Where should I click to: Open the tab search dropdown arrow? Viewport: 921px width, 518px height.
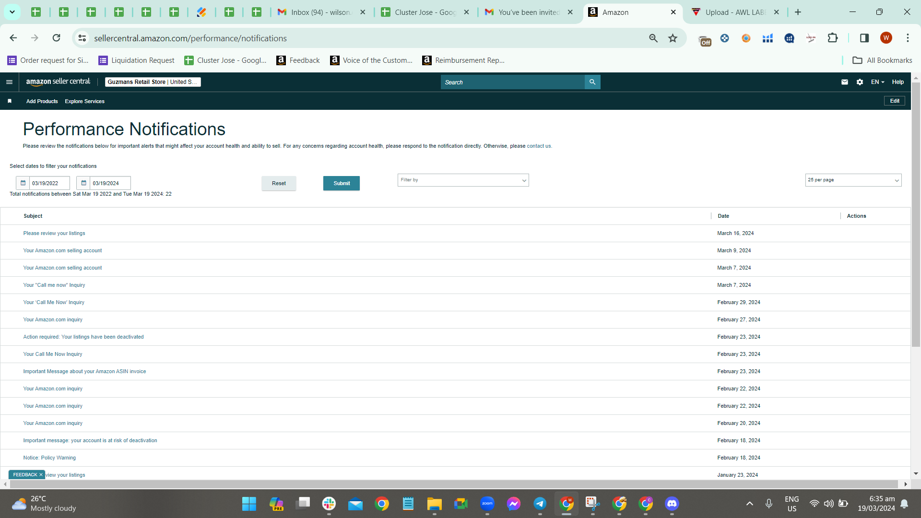pyautogui.click(x=12, y=12)
